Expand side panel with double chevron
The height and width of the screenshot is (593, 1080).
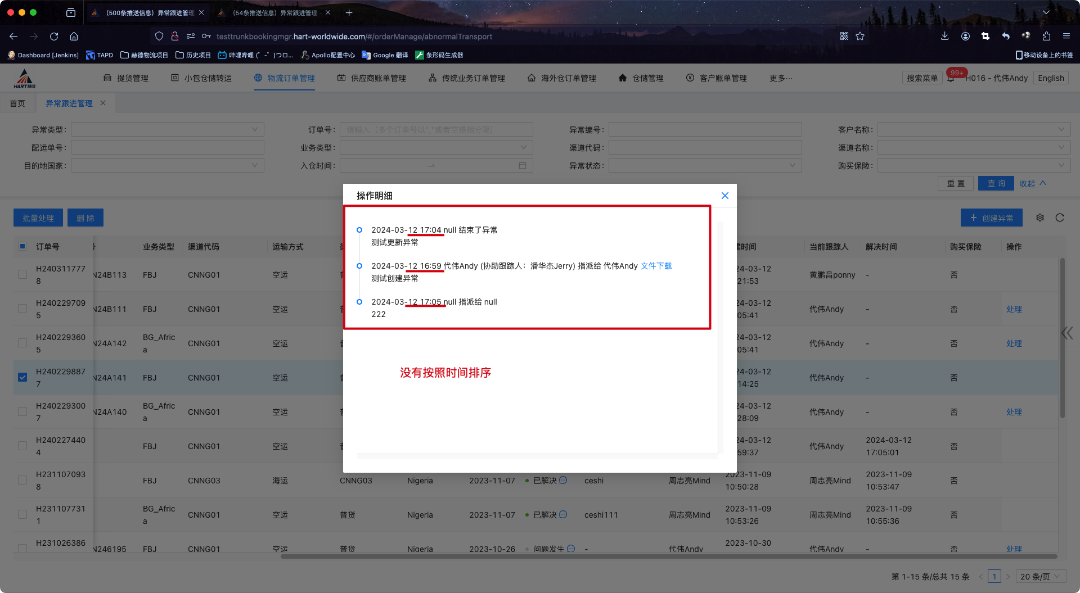pos(1067,333)
